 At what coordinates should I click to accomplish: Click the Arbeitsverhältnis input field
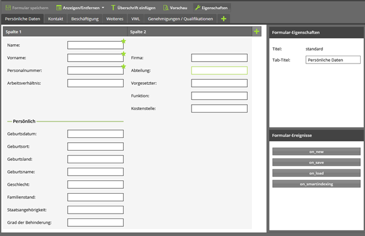(95, 83)
